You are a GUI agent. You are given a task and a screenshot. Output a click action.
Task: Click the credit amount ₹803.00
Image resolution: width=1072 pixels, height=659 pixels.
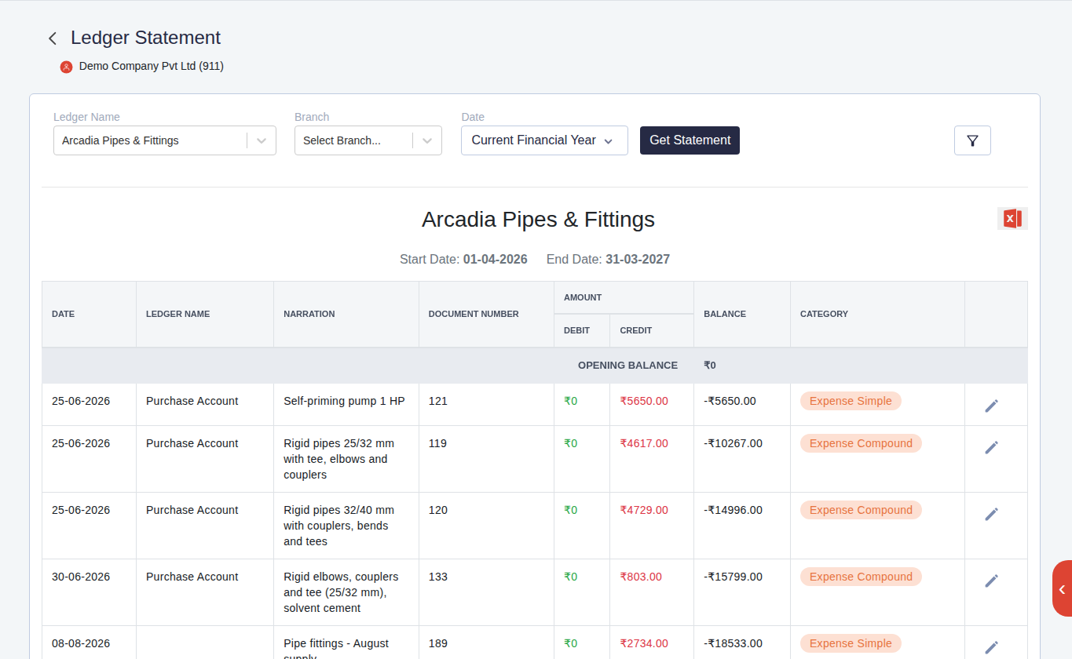tap(641, 577)
